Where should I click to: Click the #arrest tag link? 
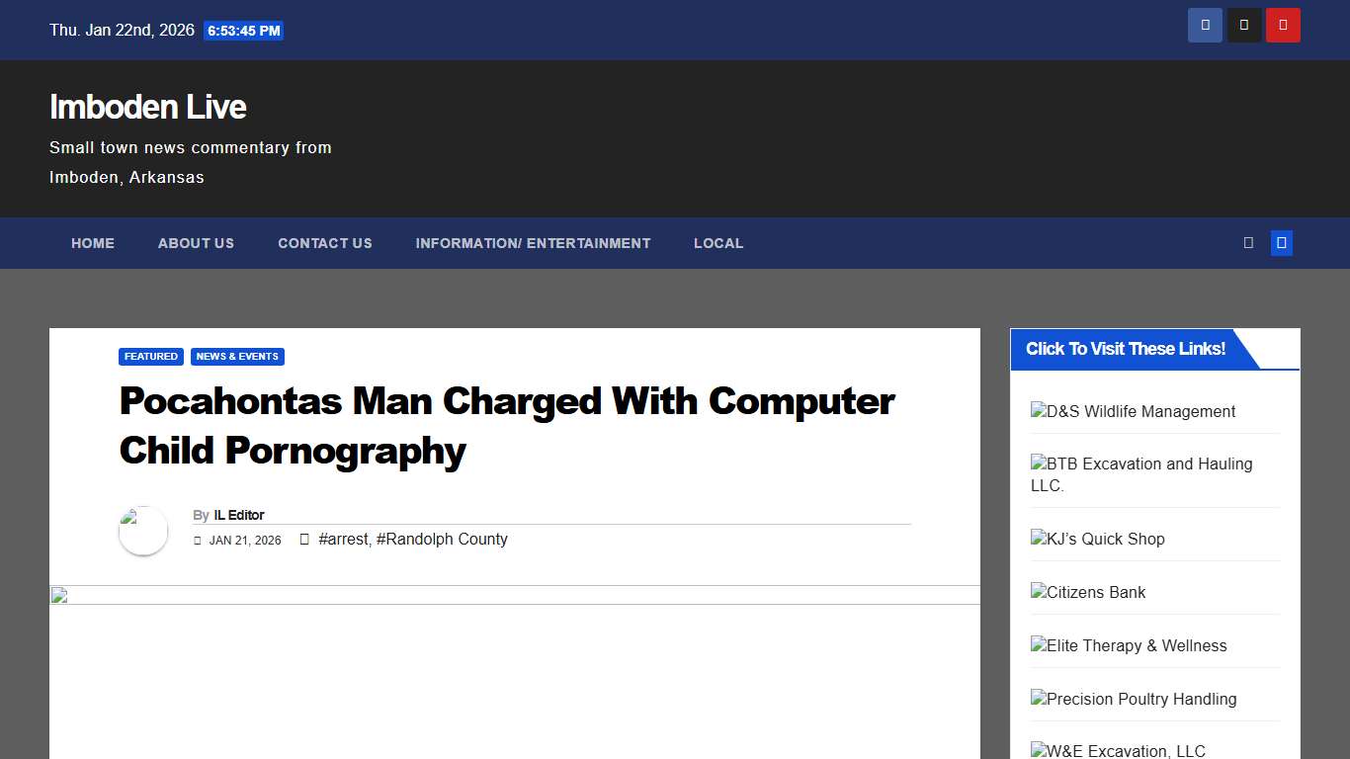coord(341,540)
